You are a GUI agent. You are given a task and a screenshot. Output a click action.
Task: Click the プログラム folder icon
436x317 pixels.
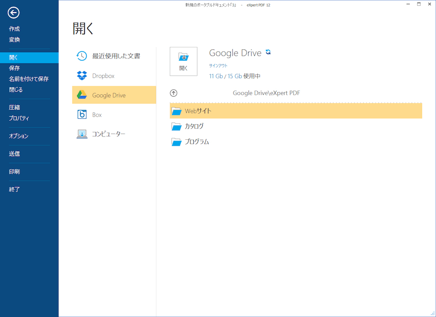point(176,142)
